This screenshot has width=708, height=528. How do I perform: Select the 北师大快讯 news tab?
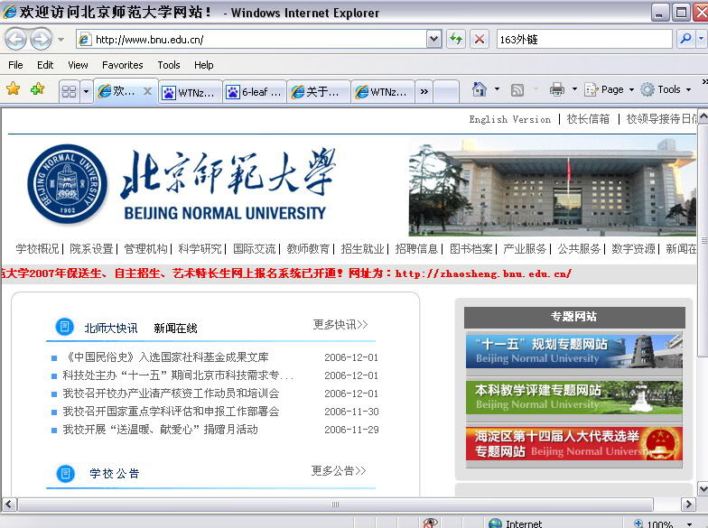click(x=111, y=329)
